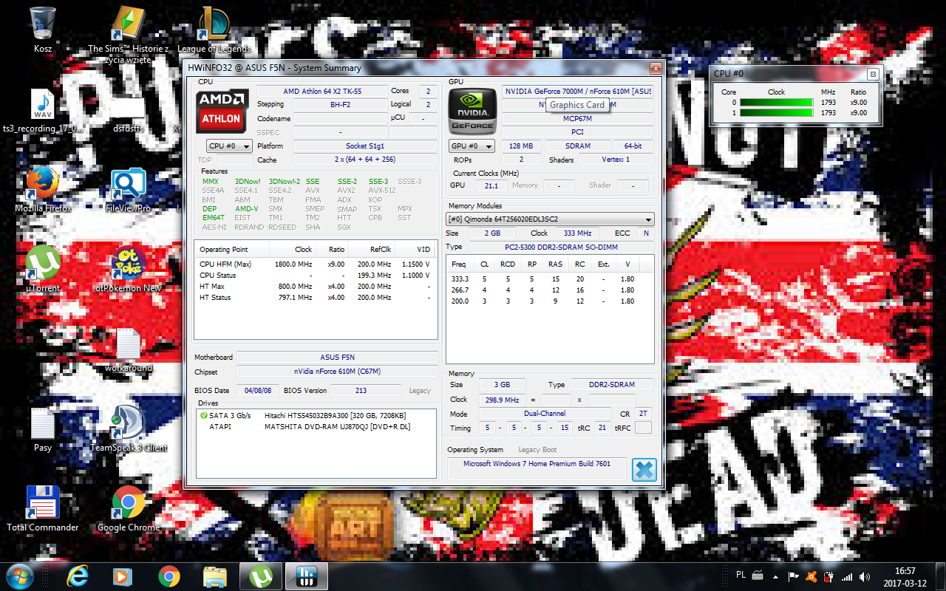
Task: Select the µTorrent desktop shortcut
Action: (43, 270)
